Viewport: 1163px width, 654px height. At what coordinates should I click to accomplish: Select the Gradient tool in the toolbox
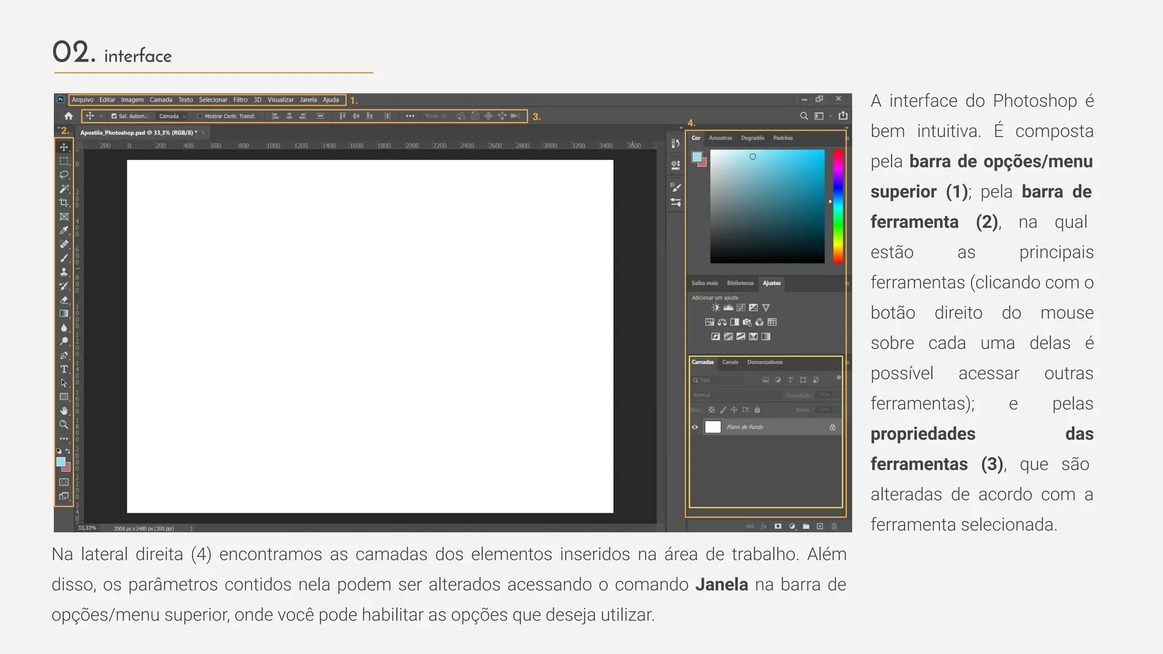tap(64, 313)
